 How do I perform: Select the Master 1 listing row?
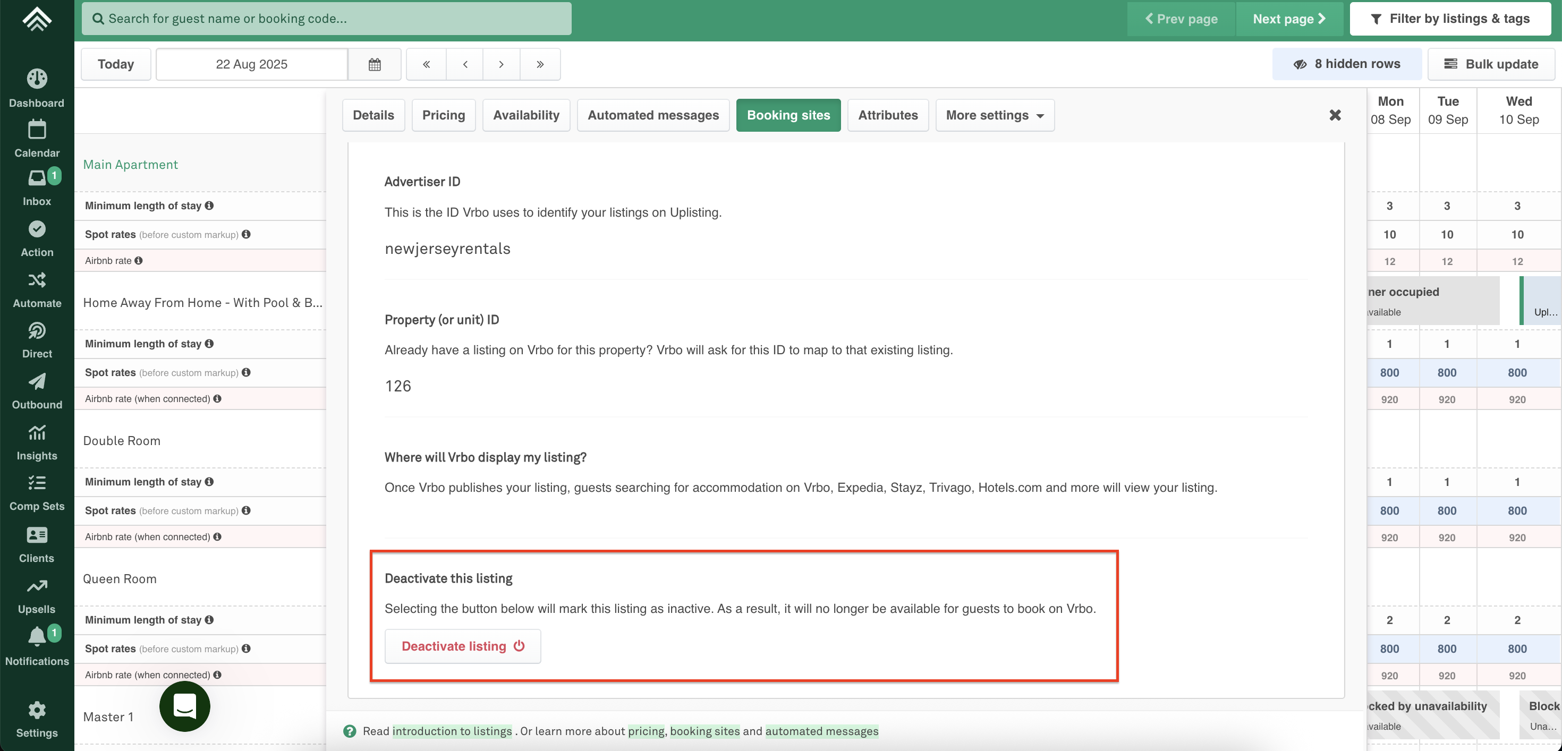pos(108,717)
